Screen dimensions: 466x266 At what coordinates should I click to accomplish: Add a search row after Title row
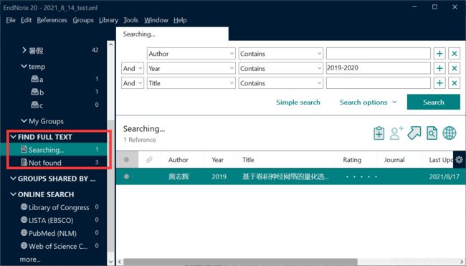pos(439,83)
